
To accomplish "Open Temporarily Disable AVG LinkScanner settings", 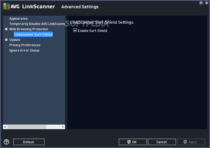I will pos(37,24).
